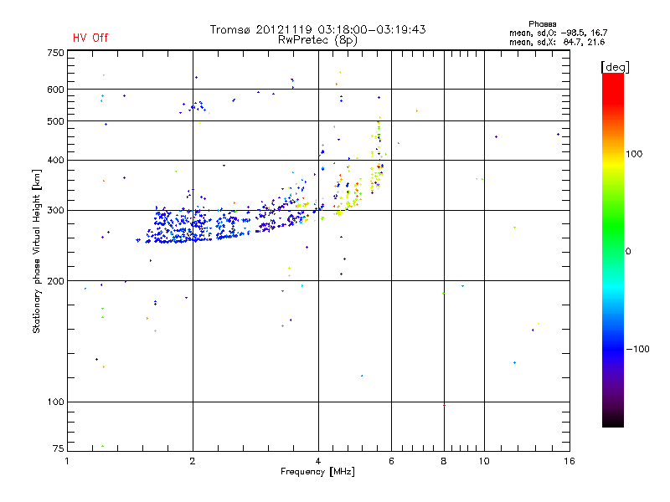Image resolution: width=670 pixels, height=502 pixels.
Task: Click the x-axis tick label 1
Action: click(x=67, y=461)
